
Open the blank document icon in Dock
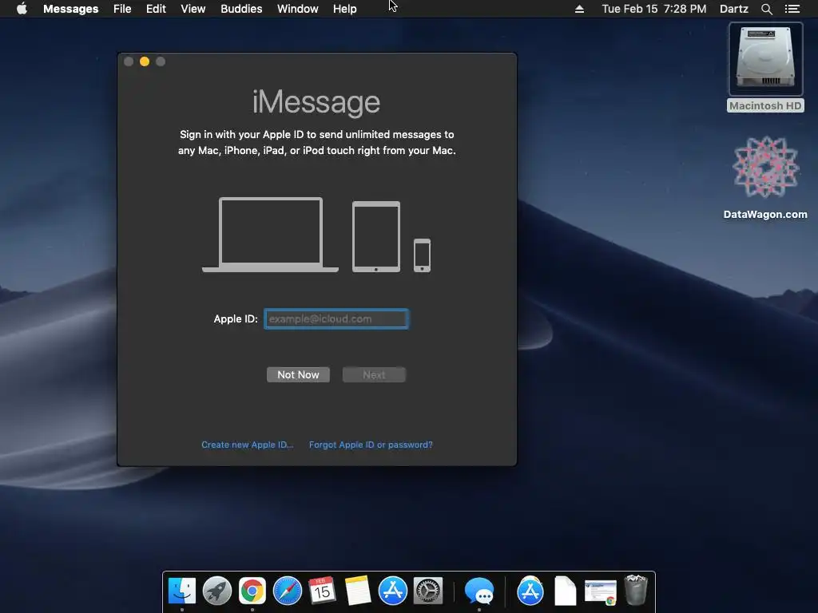tap(565, 591)
